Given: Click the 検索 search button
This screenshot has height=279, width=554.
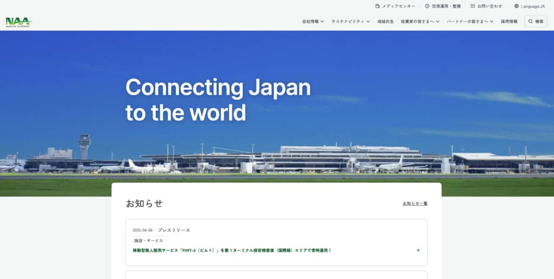Looking at the screenshot, I should pos(536,22).
